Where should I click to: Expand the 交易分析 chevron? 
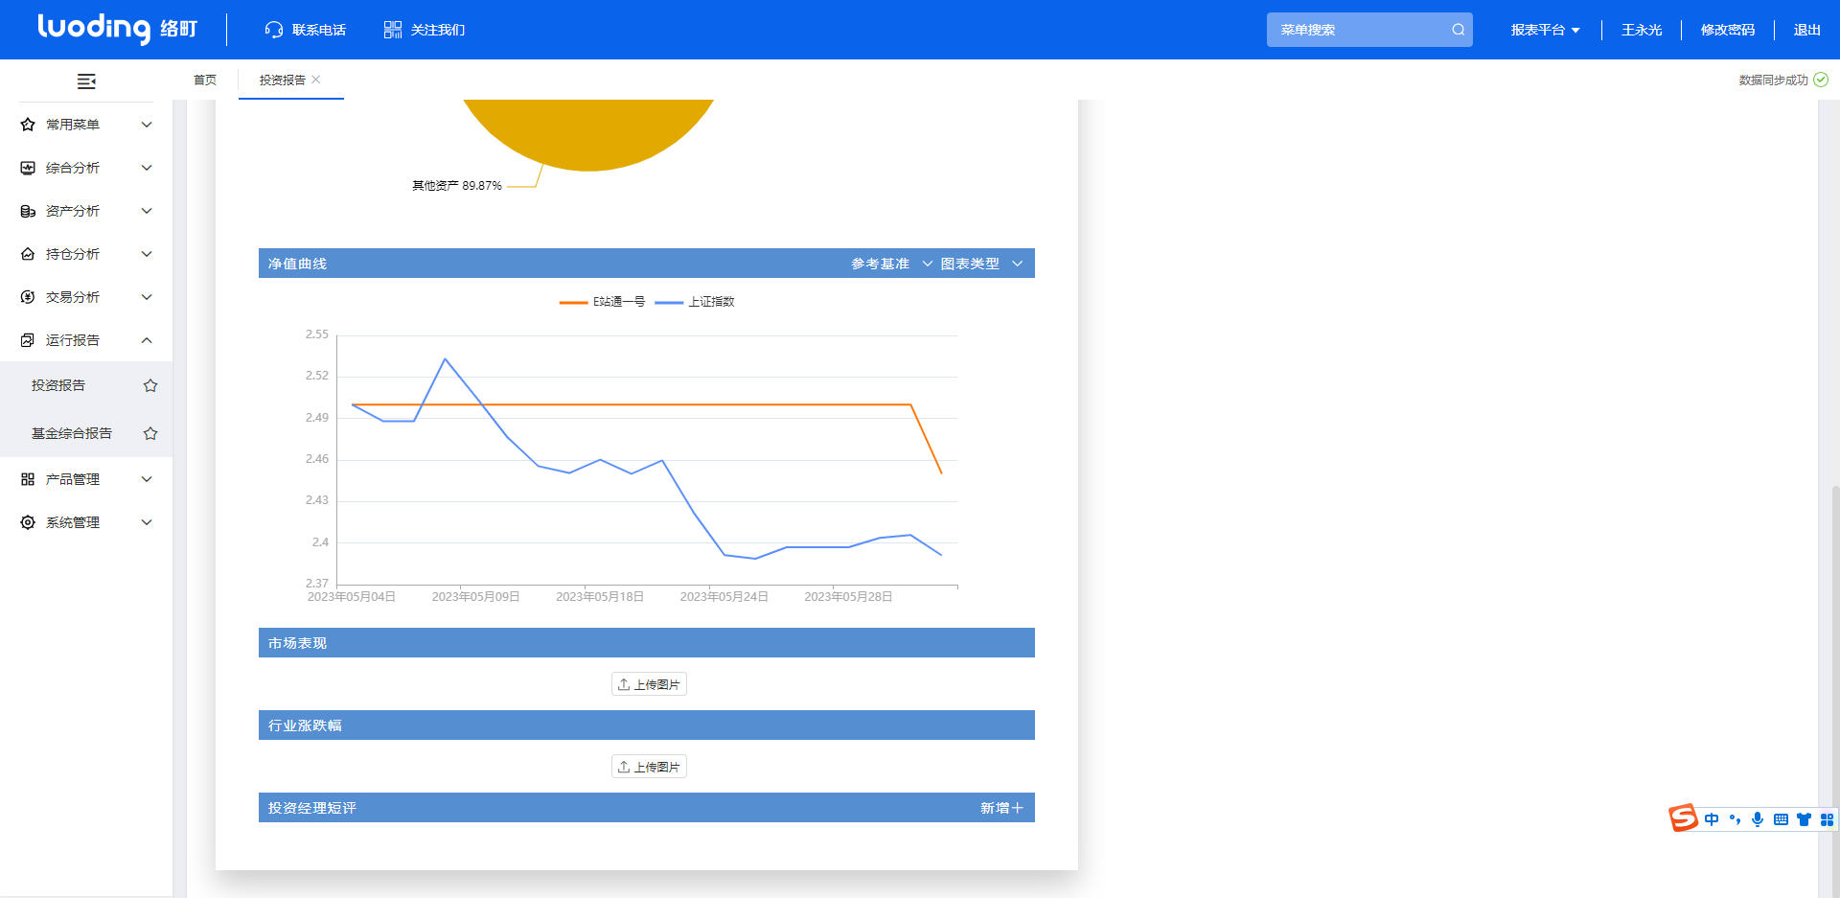click(x=147, y=297)
